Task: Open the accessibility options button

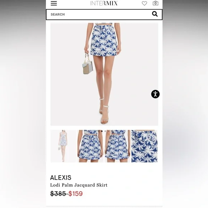Action: tap(155, 94)
